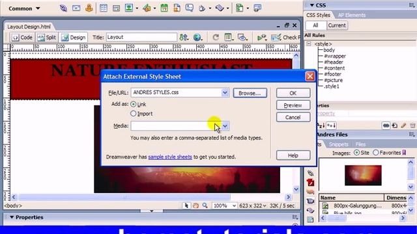417x234 pixels.
Task: Click the Email Link icon
Action: [x=76, y=8]
